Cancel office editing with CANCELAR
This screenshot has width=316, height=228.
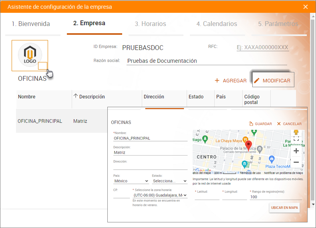289,124
